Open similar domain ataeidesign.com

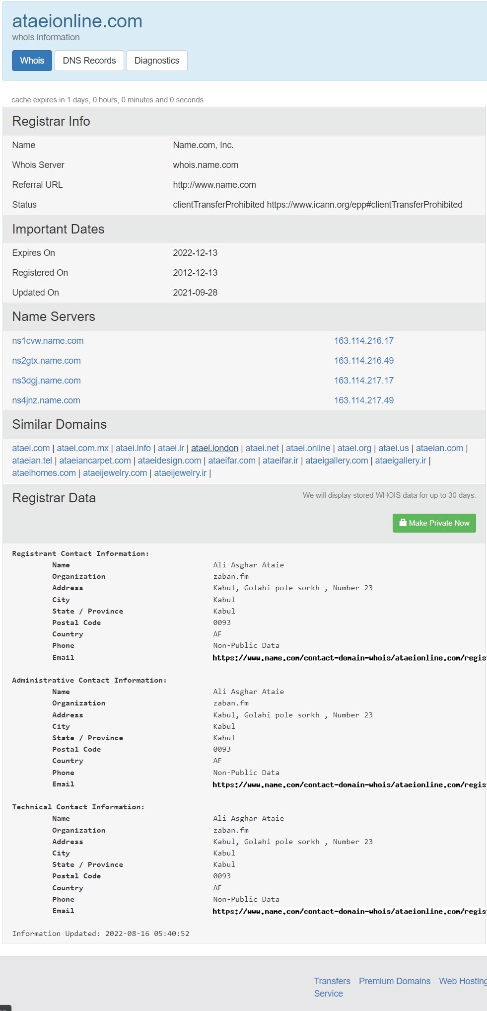tap(169, 461)
